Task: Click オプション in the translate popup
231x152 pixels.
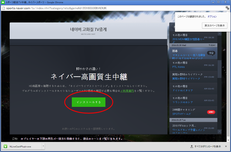Action: point(212,17)
